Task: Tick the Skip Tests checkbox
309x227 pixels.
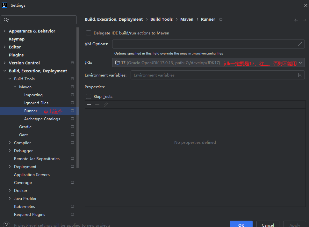Action: click(89, 96)
